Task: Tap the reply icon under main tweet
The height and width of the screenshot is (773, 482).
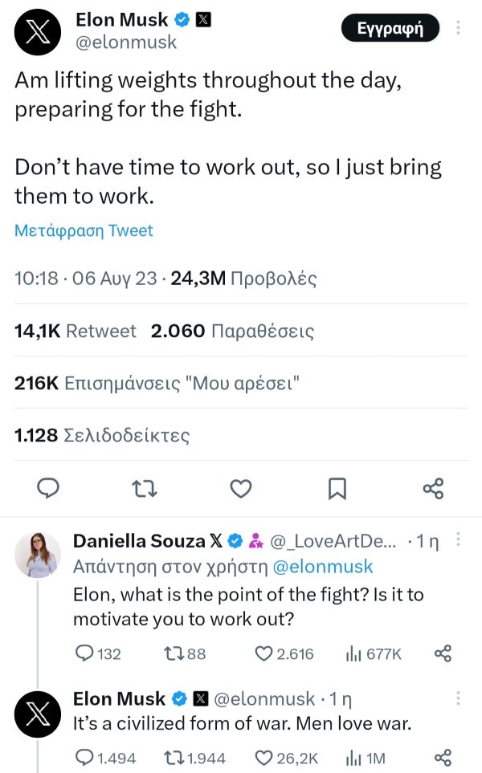Action: coord(48,488)
